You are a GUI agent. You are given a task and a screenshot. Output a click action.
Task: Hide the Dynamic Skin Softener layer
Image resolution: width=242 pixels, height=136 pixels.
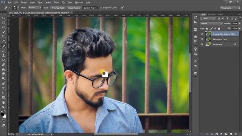[202, 34]
